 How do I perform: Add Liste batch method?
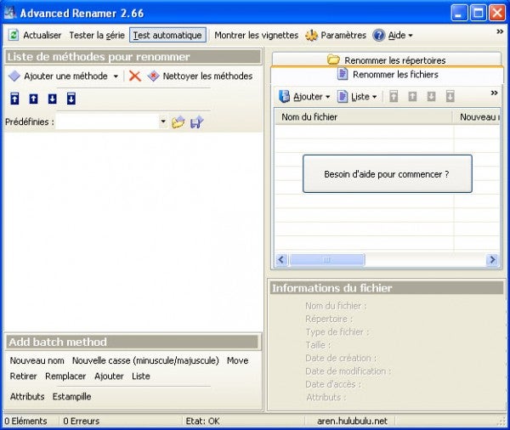141,376
